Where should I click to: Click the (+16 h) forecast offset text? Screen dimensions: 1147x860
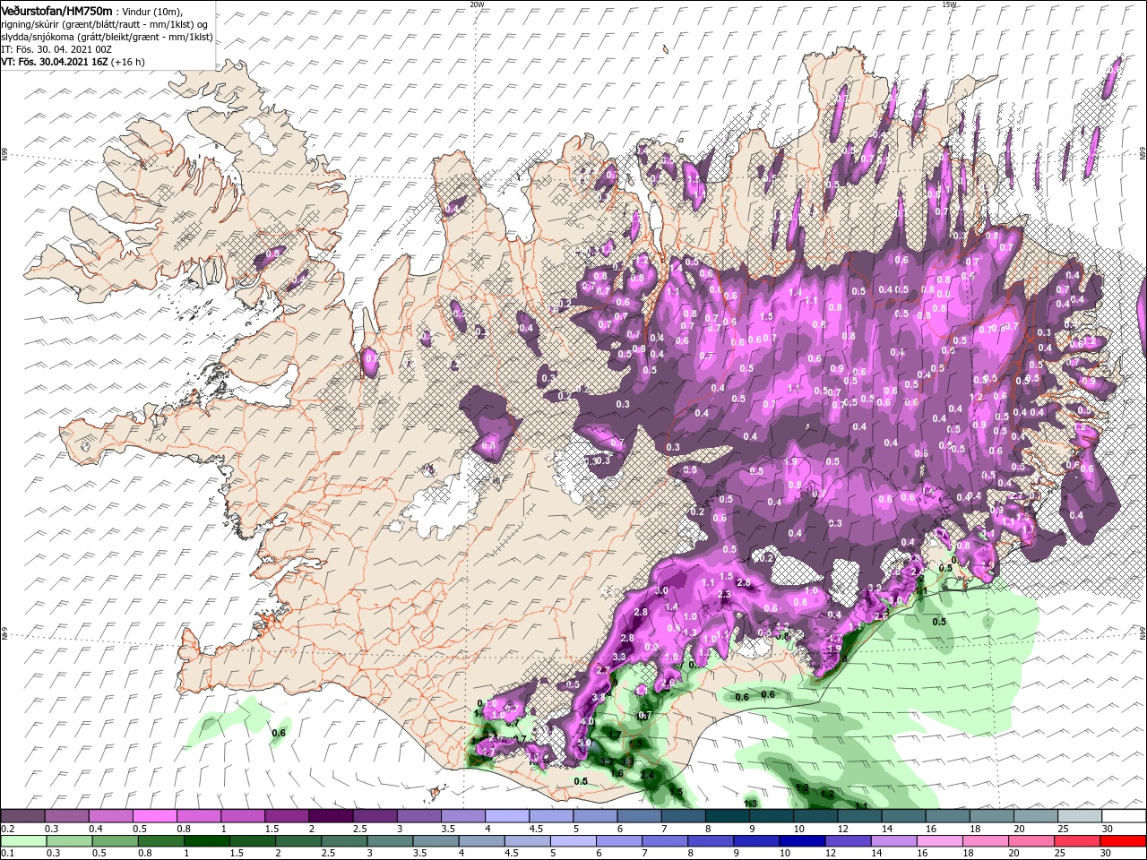[128, 62]
